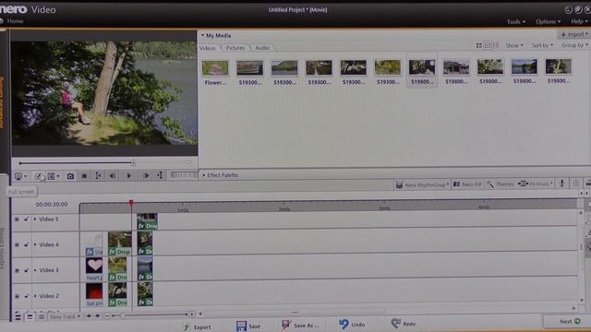Image resolution: width=591 pixels, height=332 pixels.
Task: Expand the Video 3 track
Action: click(35, 270)
